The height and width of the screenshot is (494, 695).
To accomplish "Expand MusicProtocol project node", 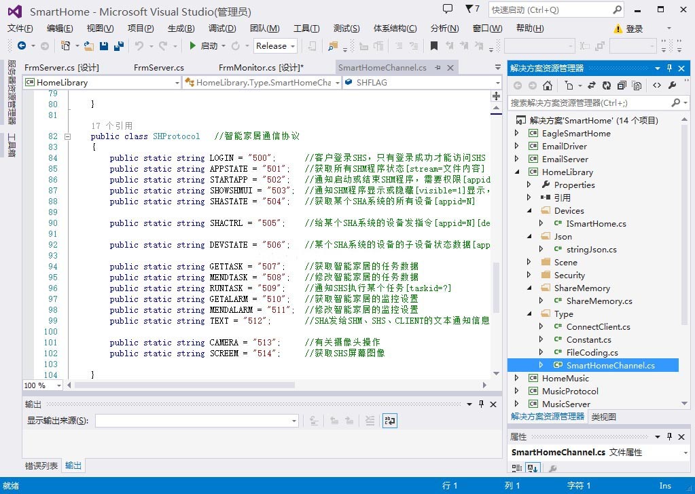I will click(516, 391).
